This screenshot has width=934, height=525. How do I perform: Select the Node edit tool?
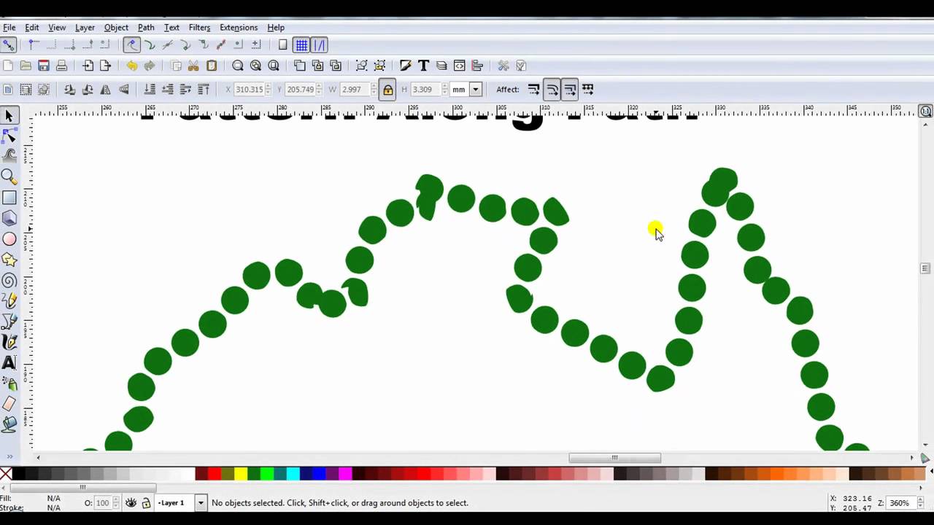pos(9,136)
